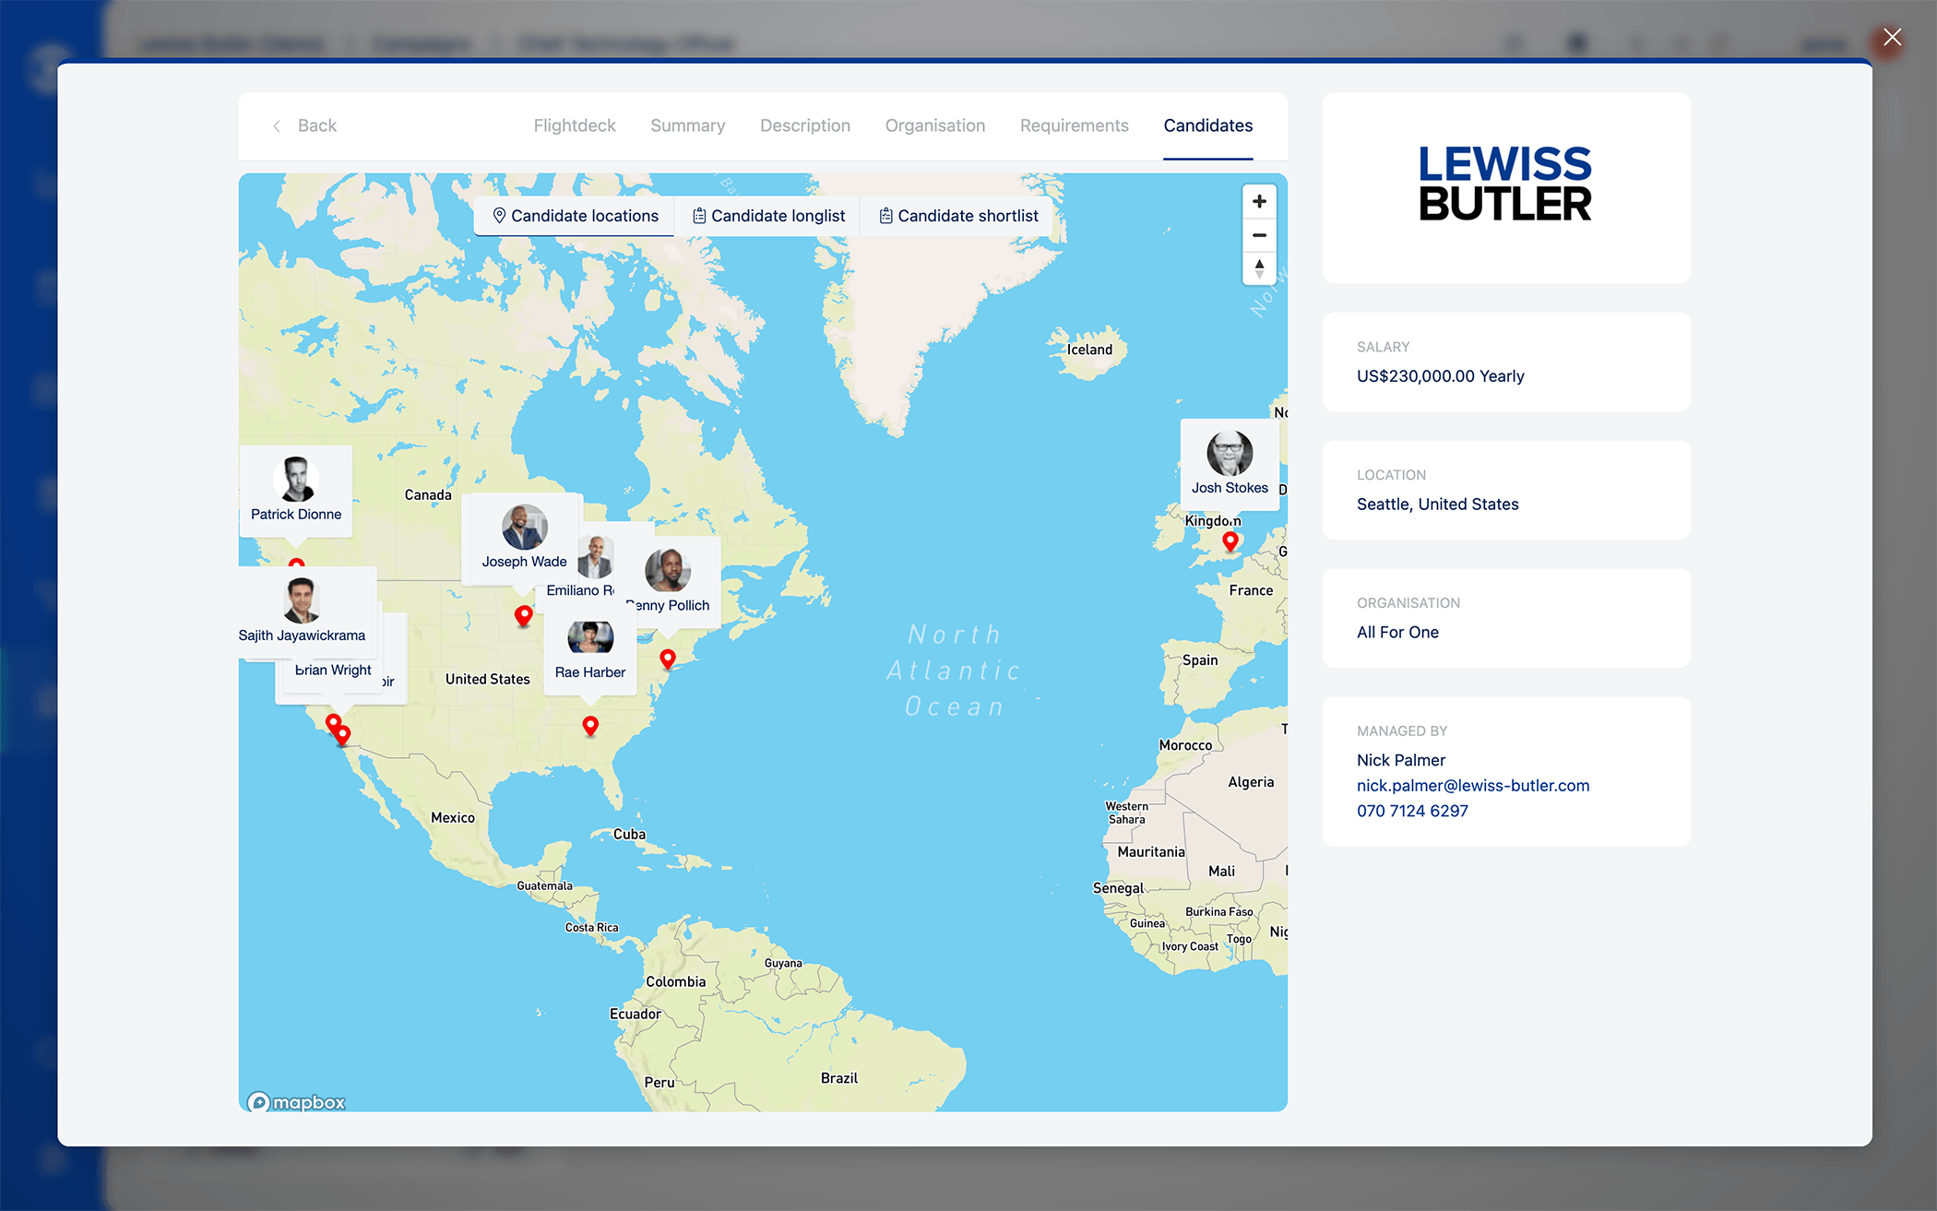Click the red pin below Penny Pollich
1937x1211 pixels.
[x=668, y=658]
